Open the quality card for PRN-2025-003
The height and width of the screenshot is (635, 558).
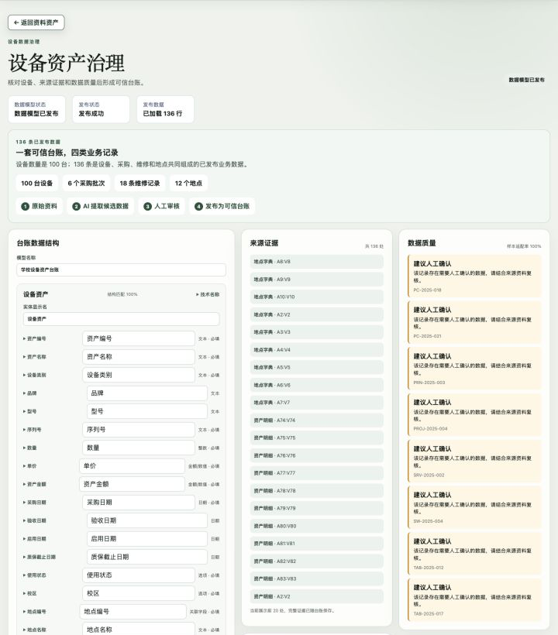(474, 369)
